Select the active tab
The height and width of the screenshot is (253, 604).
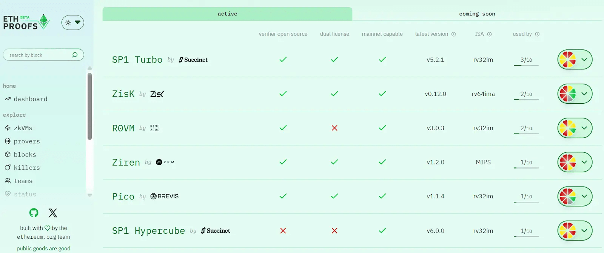227,14
